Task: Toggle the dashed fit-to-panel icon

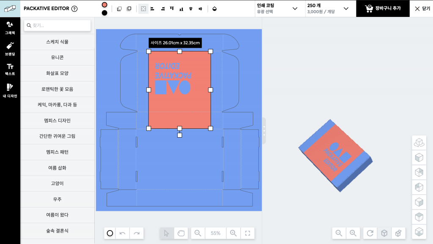Action: pos(143,9)
